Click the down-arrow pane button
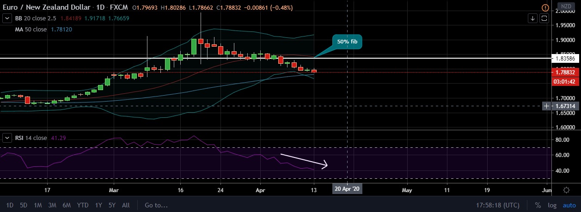This screenshot has height=212, width=581. [533, 18]
